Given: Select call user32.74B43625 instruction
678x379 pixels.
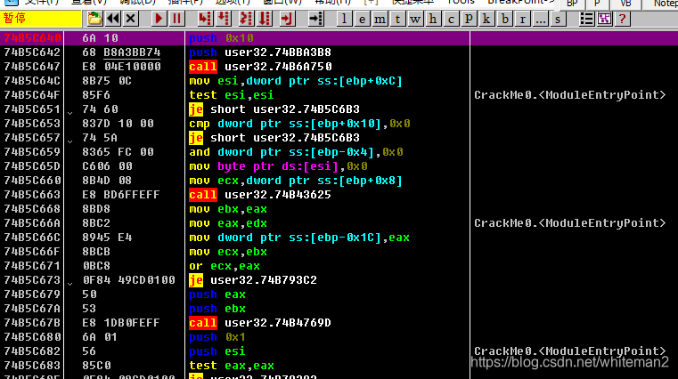Looking at the screenshot, I should tap(260, 195).
